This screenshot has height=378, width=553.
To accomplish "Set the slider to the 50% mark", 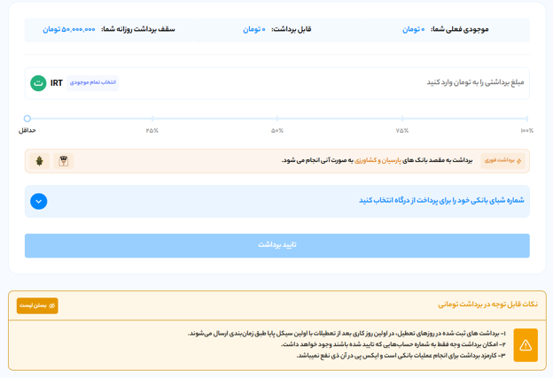I will coord(277,119).
